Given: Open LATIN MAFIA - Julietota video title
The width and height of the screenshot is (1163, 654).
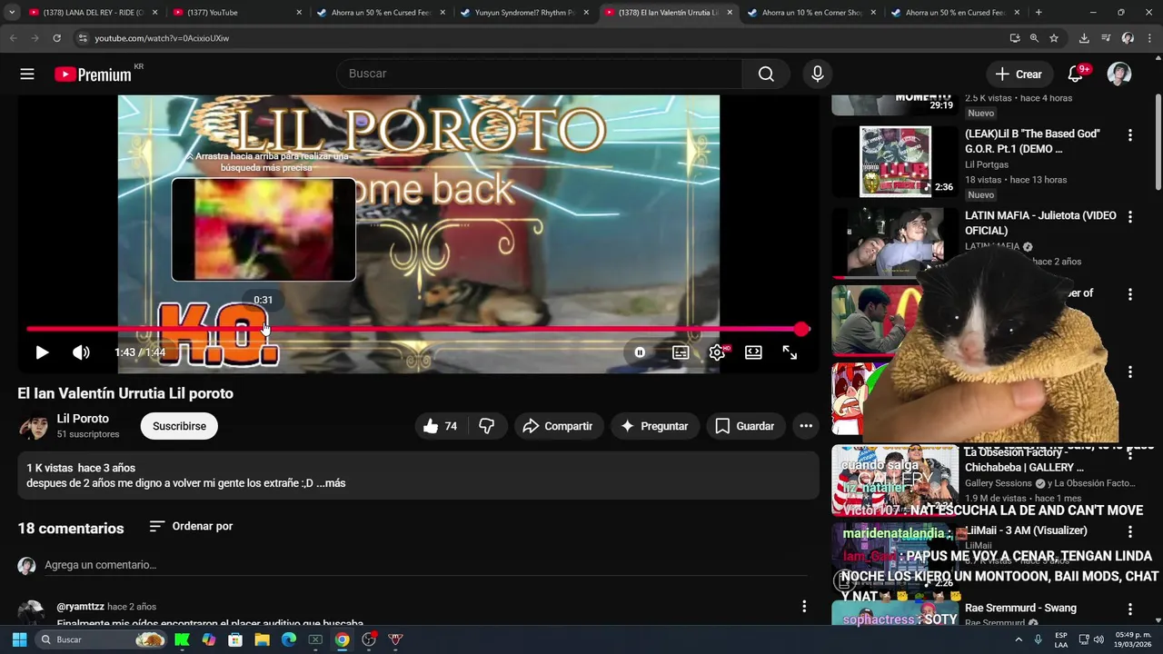Looking at the screenshot, I should [1040, 223].
